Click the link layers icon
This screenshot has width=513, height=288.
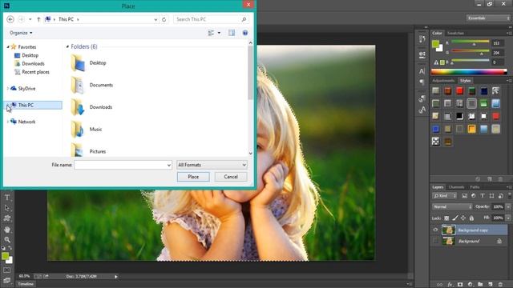tap(440, 285)
